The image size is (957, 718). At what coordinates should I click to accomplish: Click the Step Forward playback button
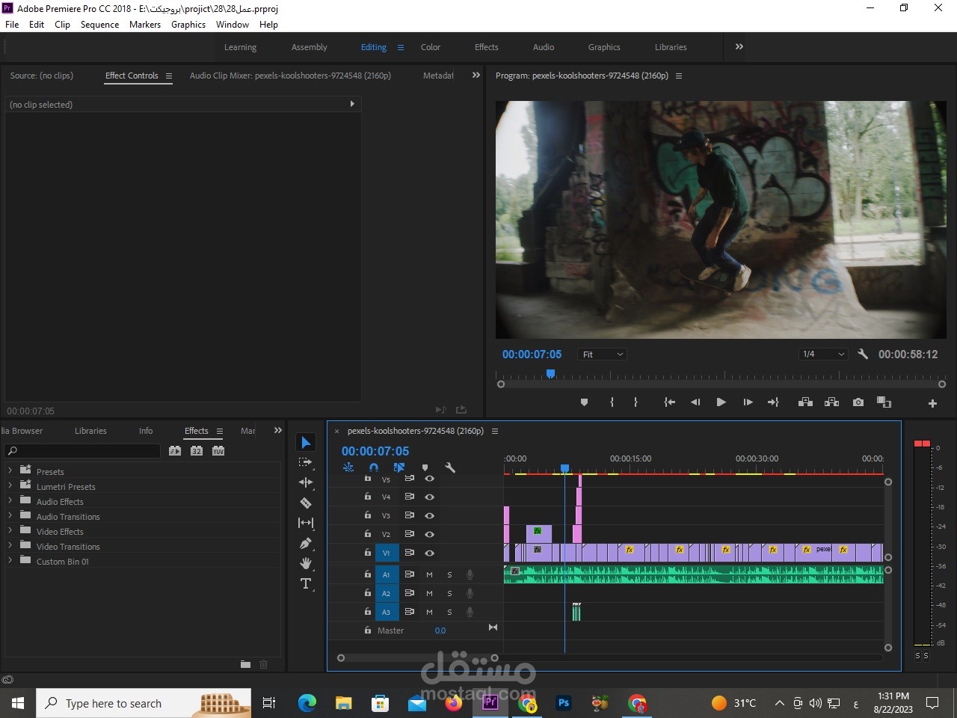point(747,402)
